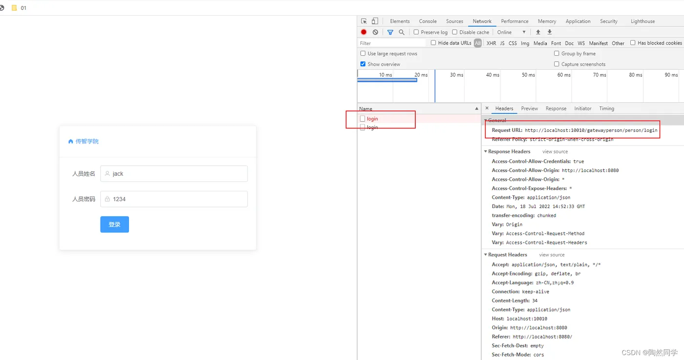The image size is (684, 360).
Task: Close the request details pane X
Action: tap(487, 108)
